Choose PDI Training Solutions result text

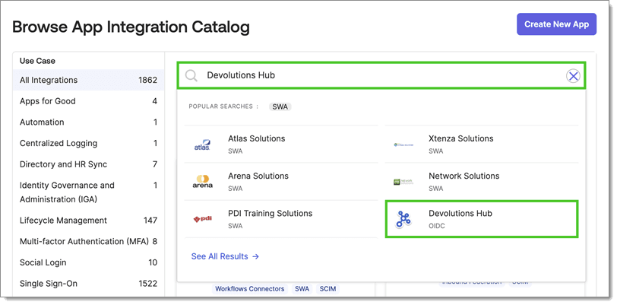(270, 214)
